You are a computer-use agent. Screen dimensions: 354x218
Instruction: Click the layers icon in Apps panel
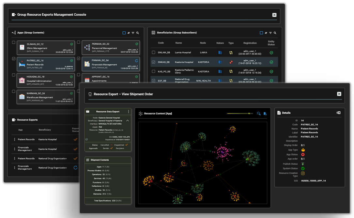(129, 33)
